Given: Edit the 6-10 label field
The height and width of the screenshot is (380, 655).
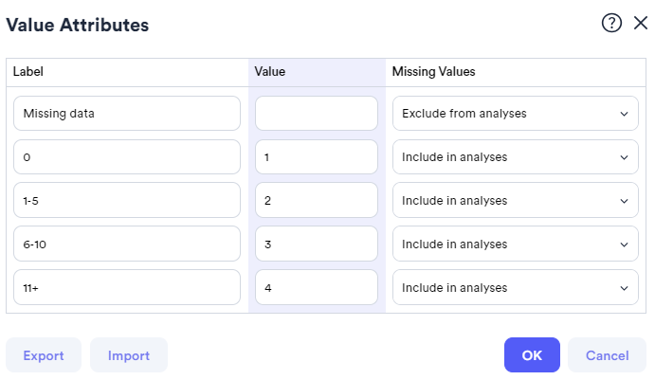Looking at the screenshot, I should [x=127, y=244].
